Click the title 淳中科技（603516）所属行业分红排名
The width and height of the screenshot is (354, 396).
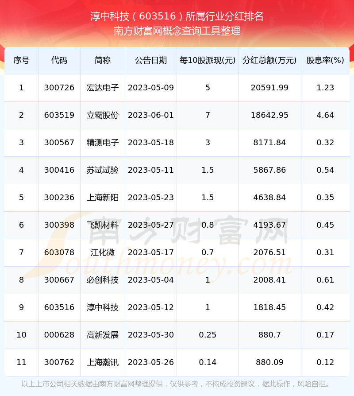[x=177, y=16]
